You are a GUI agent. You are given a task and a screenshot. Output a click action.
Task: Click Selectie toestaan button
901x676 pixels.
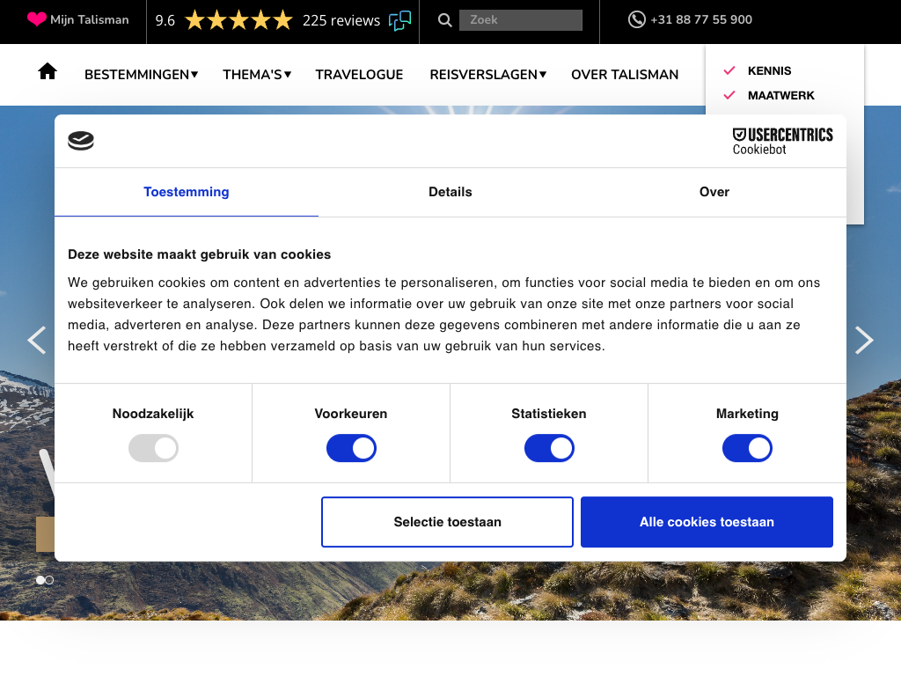coord(447,522)
